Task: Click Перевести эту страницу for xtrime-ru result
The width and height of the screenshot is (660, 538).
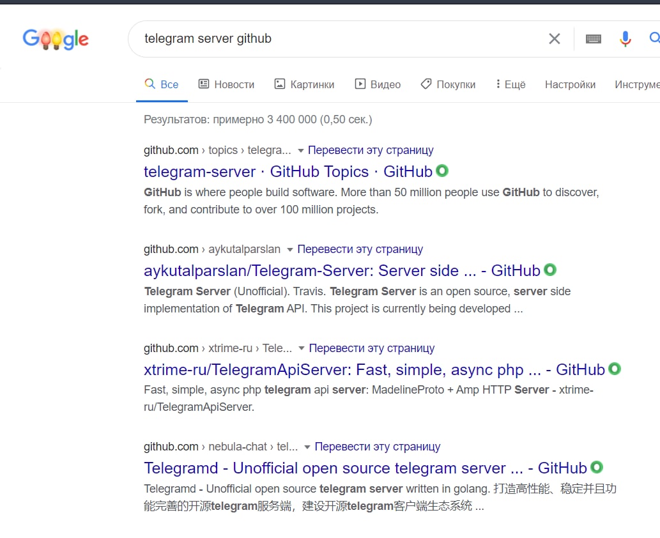Action: click(x=372, y=348)
